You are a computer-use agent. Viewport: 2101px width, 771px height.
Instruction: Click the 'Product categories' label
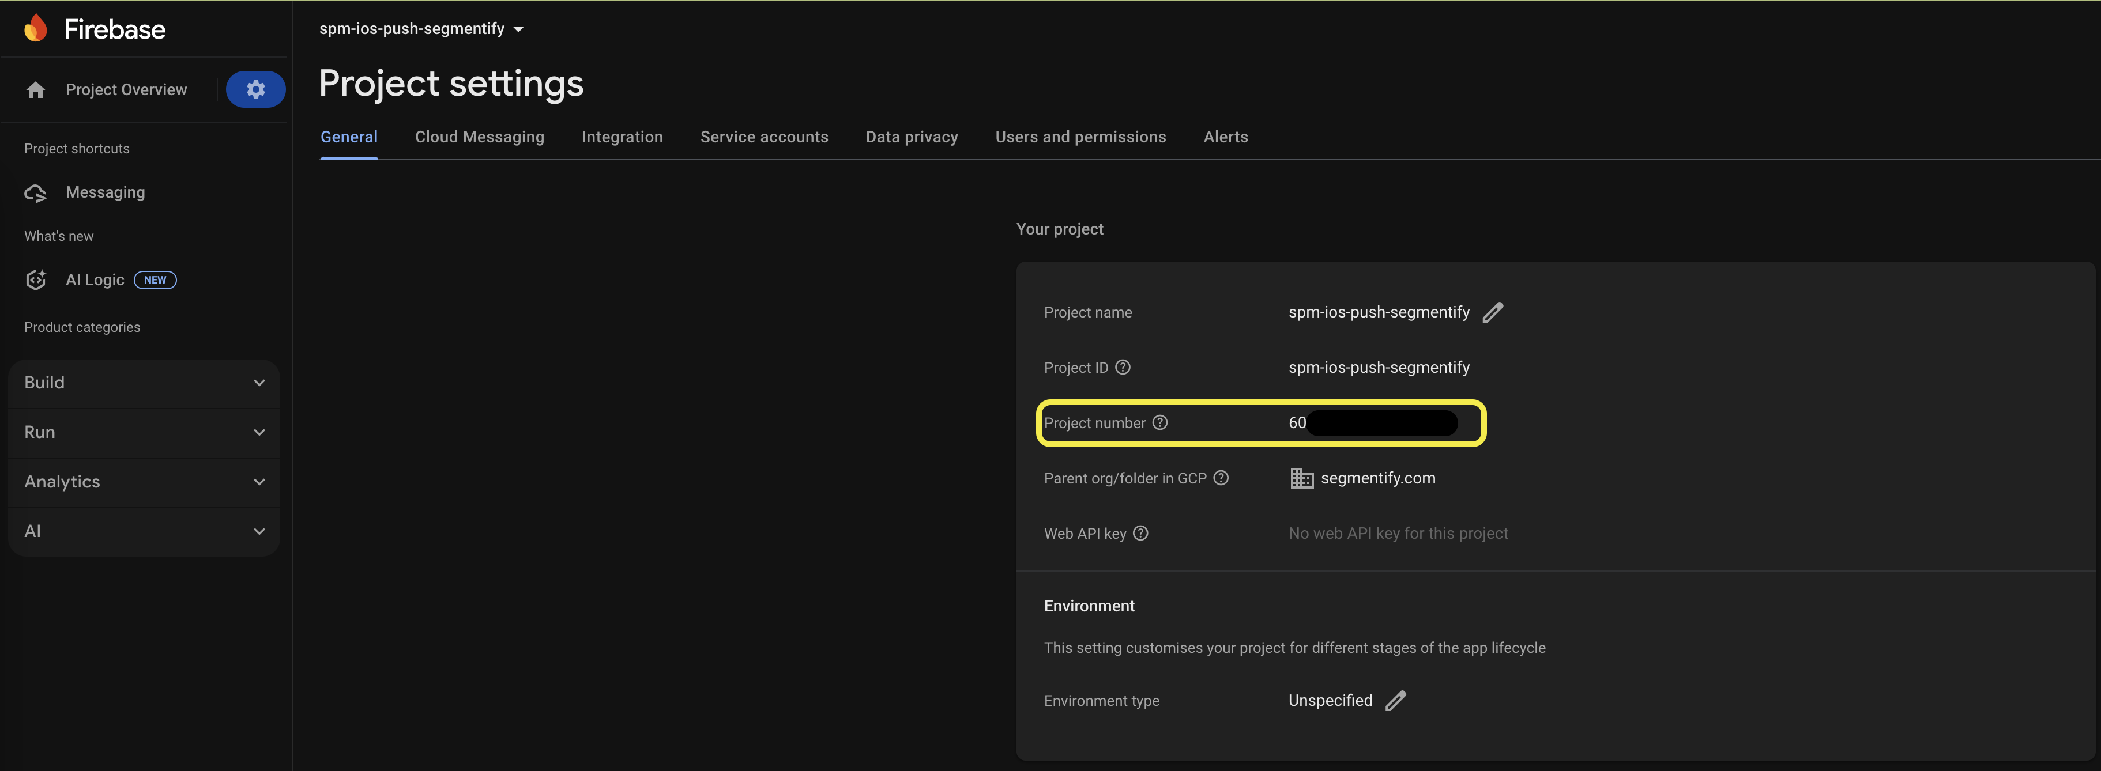coord(82,327)
